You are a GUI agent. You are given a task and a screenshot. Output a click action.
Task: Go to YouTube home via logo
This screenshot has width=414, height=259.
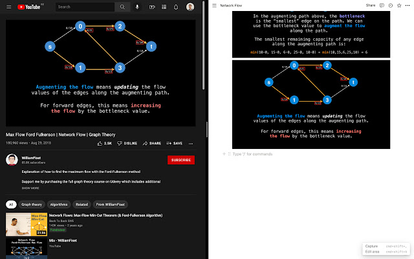point(28,7)
